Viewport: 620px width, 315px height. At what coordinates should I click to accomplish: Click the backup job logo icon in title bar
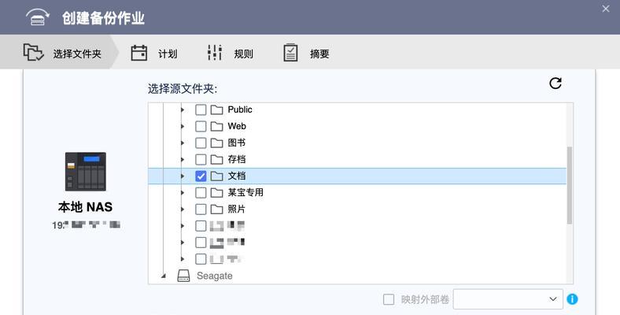[x=38, y=18]
